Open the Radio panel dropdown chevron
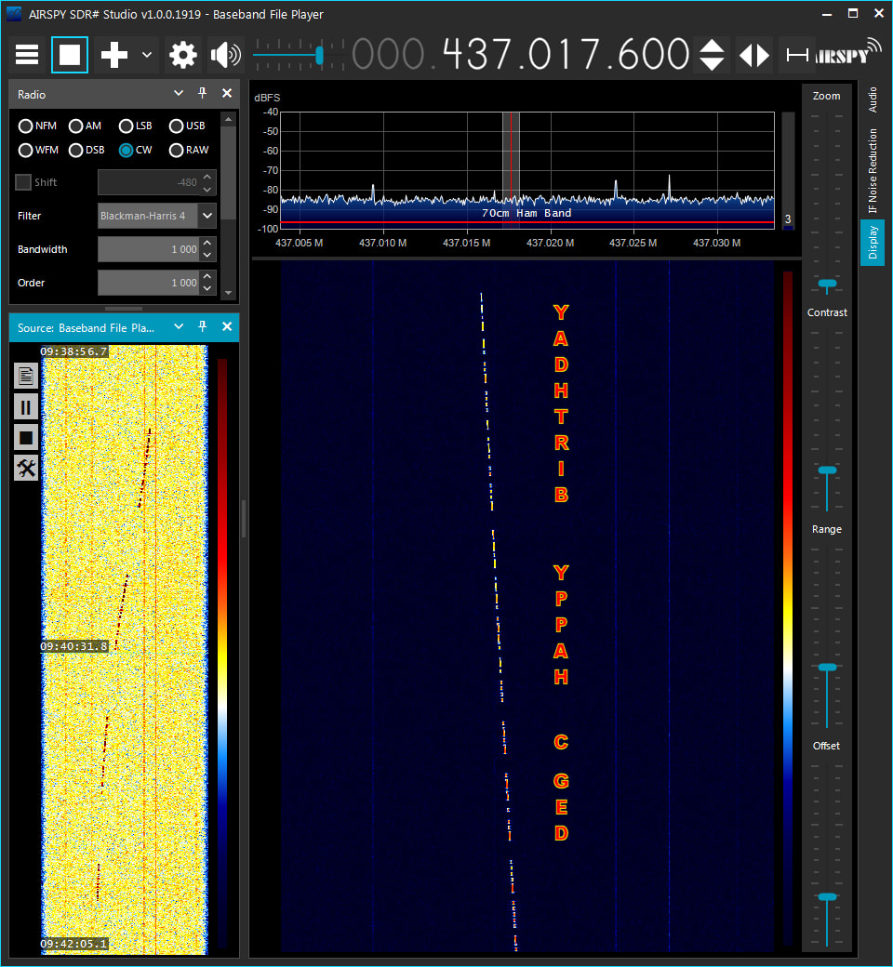This screenshot has height=967, width=893. (179, 94)
